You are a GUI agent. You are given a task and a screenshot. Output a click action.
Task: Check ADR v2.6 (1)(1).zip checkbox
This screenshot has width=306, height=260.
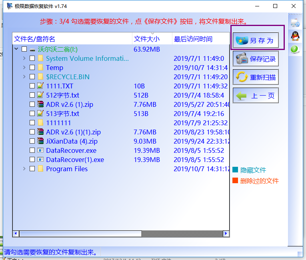pyautogui.click(x=32, y=132)
